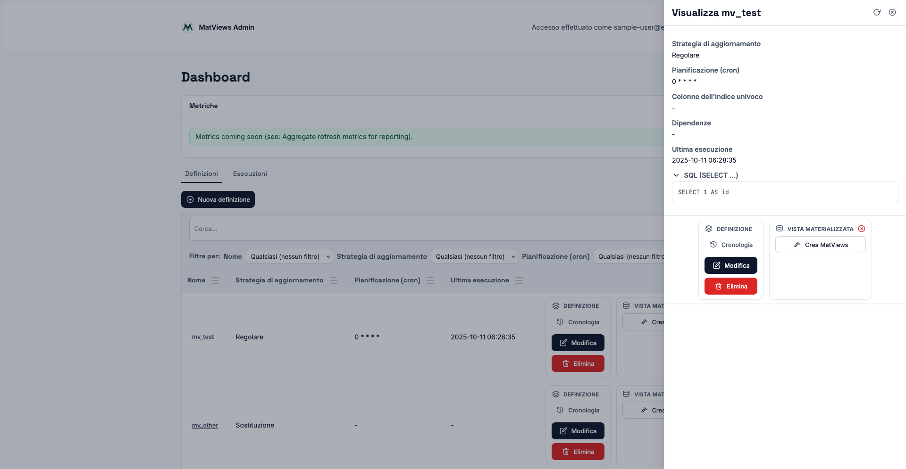Open the Pianificazione (cron) filter dropdown
Image resolution: width=906 pixels, height=469 pixels.
[x=630, y=256]
